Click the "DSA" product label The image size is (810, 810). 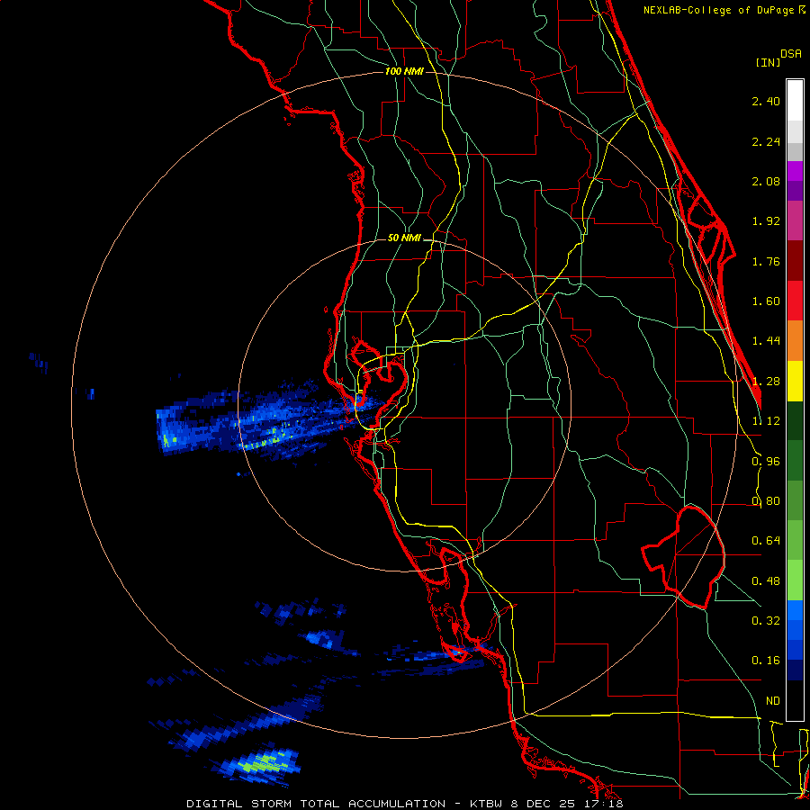[791, 54]
